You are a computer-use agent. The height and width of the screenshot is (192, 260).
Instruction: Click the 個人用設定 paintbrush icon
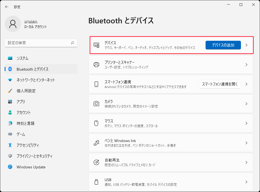pos(10,91)
